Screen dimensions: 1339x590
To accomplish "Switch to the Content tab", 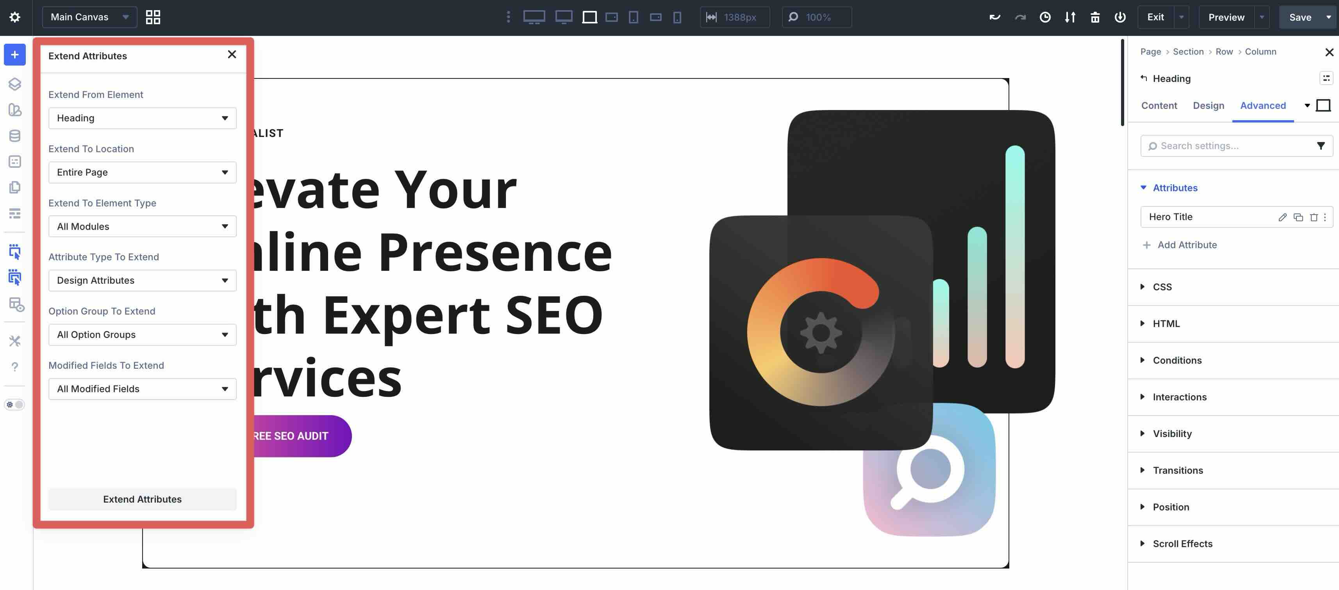I will pyautogui.click(x=1159, y=105).
